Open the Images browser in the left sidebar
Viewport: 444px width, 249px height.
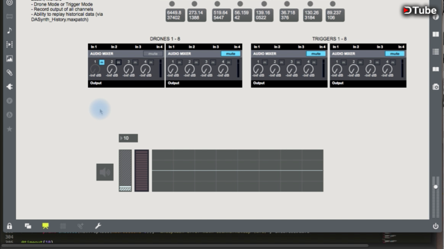point(9,59)
